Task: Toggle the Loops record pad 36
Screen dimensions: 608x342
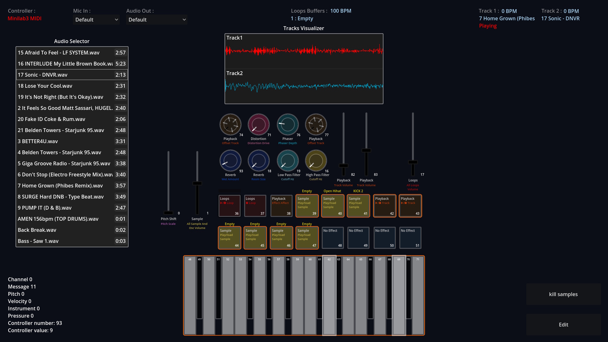Action: (230, 206)
